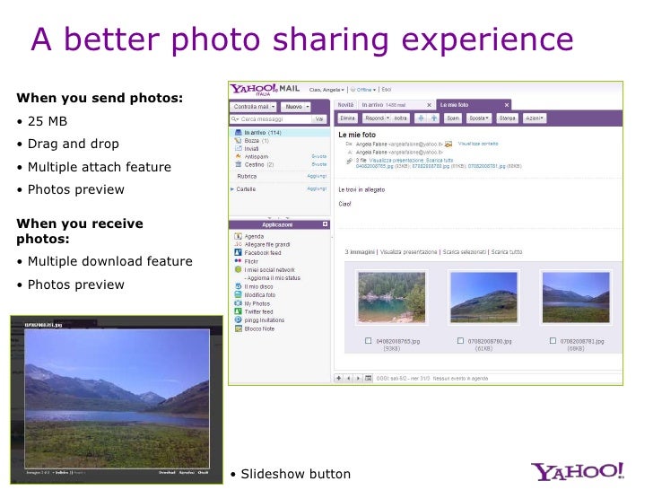Viewport: 653px width, 490px height.
Task: Click the Elimina button
Action: click(347, 118)
